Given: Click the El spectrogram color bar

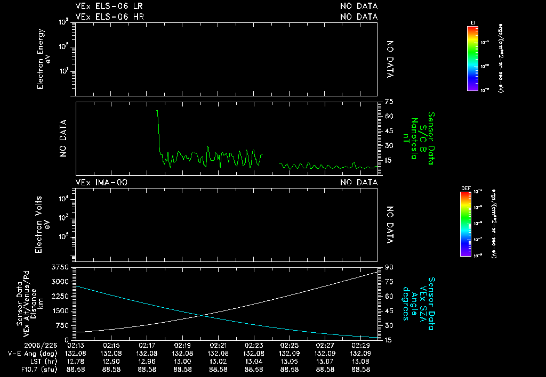Looking at the screenshot, I should click(472, 59).
